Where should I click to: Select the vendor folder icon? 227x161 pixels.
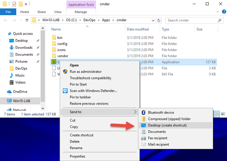point(54,56)
